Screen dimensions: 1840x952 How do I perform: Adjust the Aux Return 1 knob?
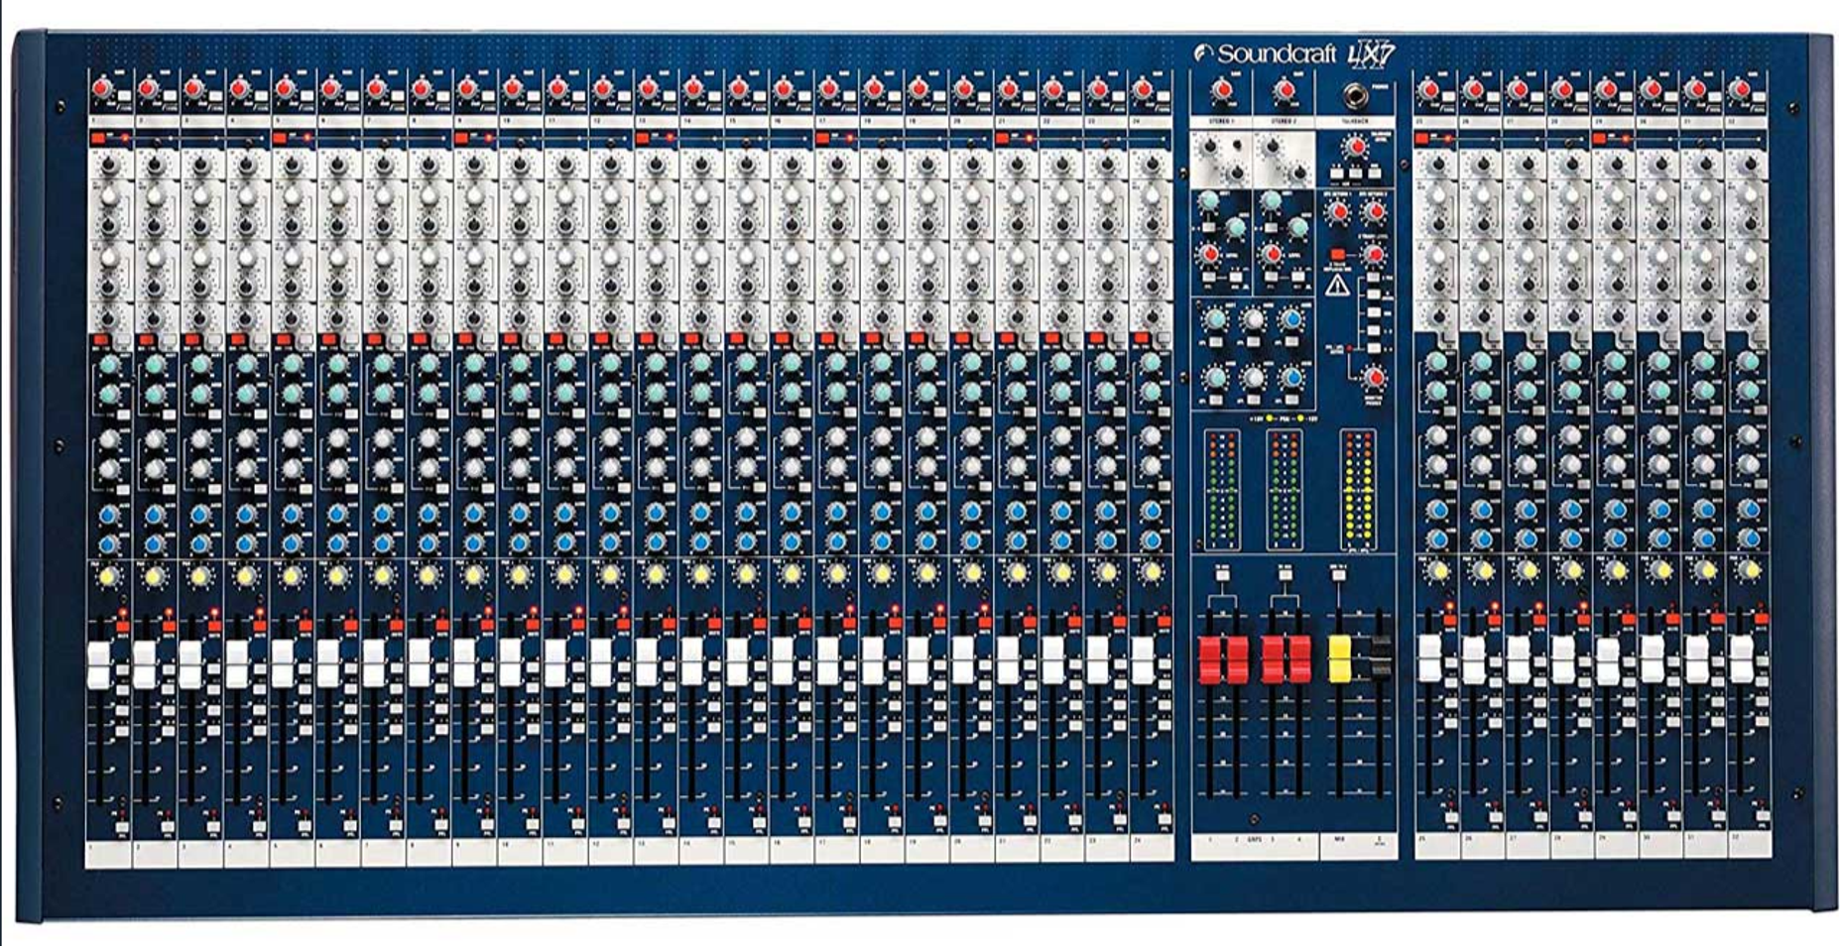[1337, 211]
